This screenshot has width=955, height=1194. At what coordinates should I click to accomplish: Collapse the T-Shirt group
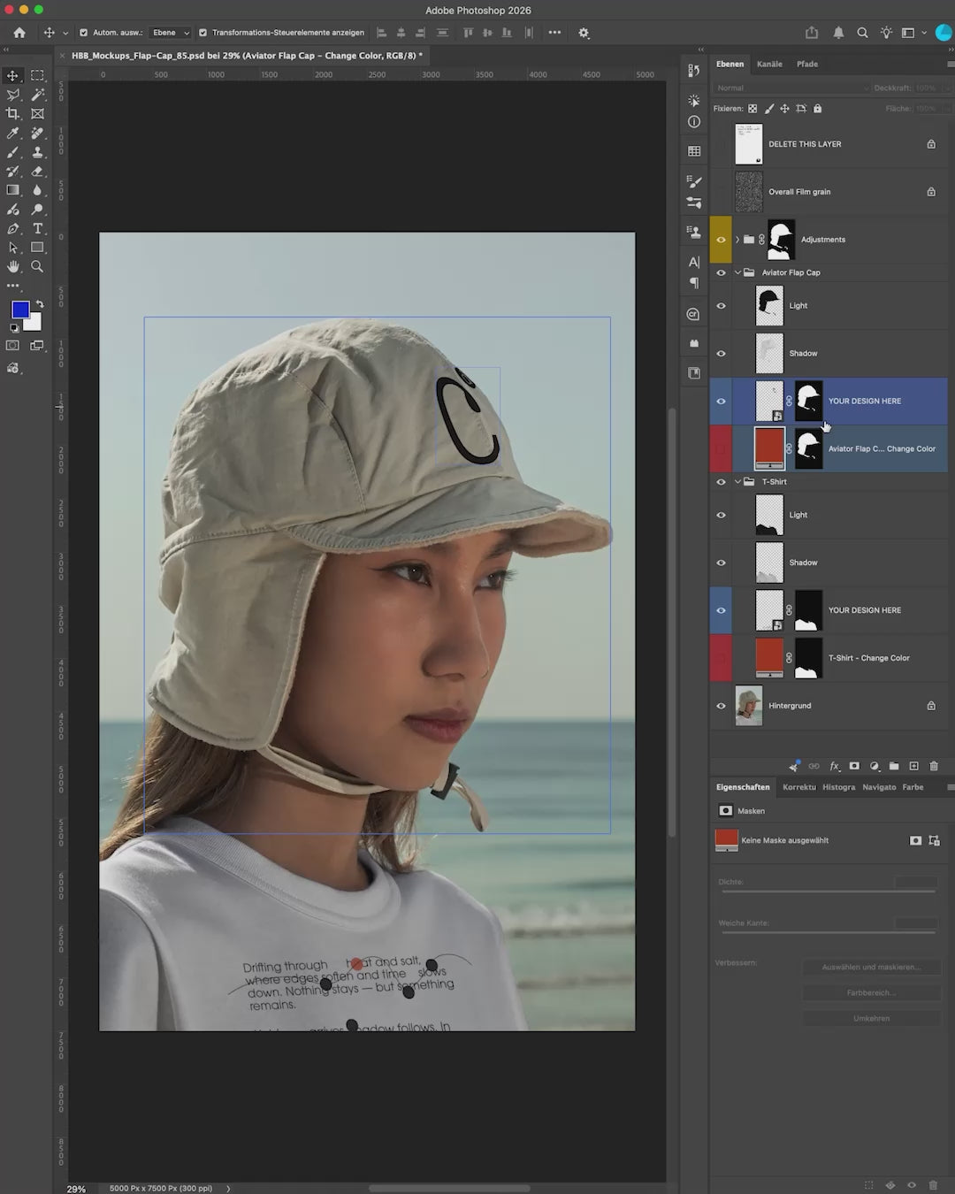click(x=737, y=482)
